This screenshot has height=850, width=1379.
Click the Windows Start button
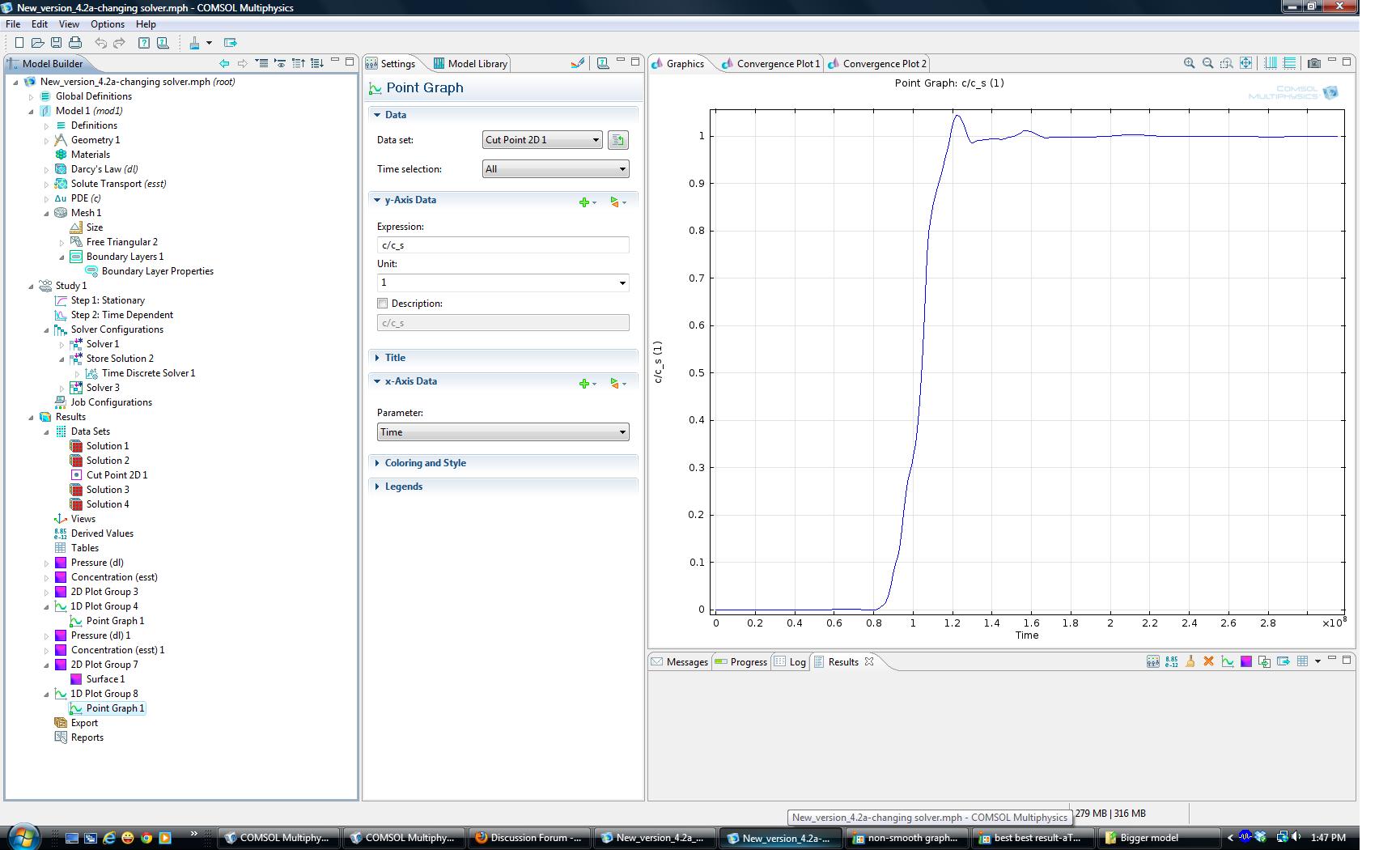(23, 836)
